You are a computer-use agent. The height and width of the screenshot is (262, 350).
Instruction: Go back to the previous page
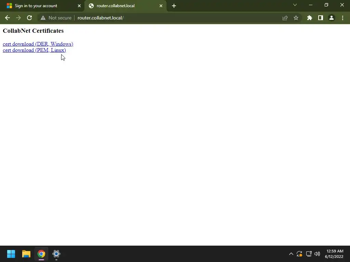click(x=8, y=18)
